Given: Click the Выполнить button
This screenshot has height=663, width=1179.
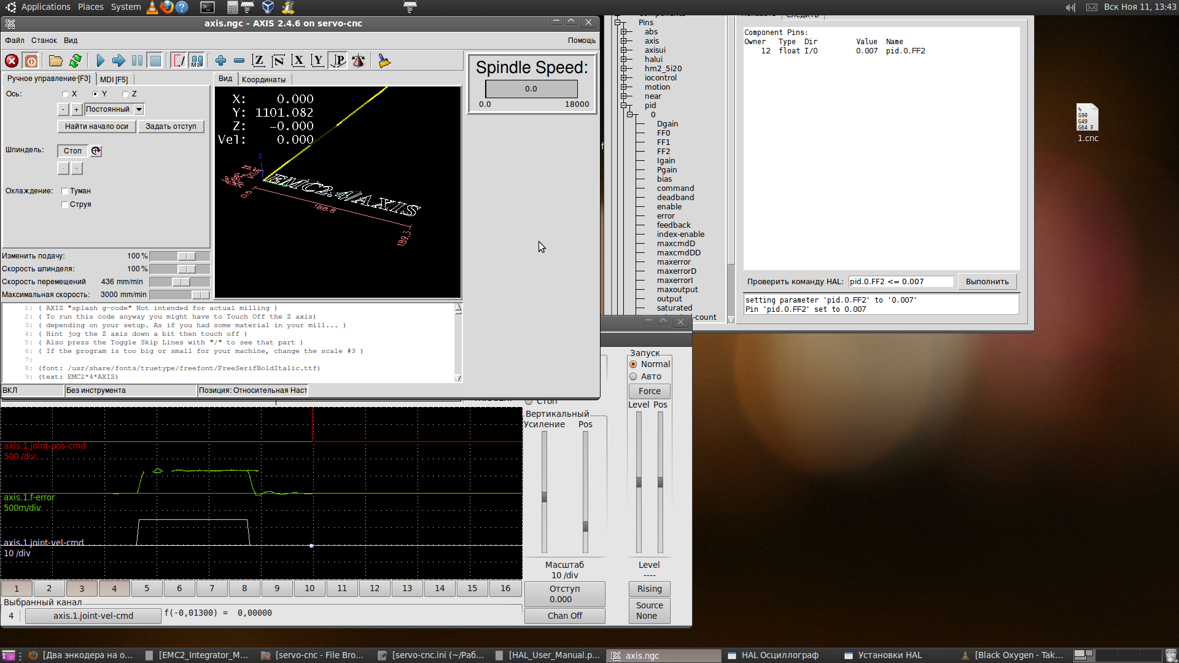Looking at the screenshot, I should tap(987, 282).
